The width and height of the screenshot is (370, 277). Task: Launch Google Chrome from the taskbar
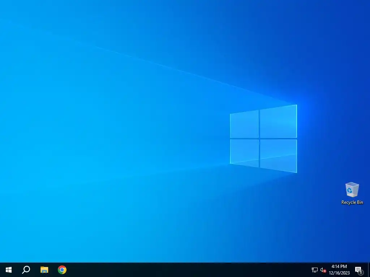pos(62,270)
